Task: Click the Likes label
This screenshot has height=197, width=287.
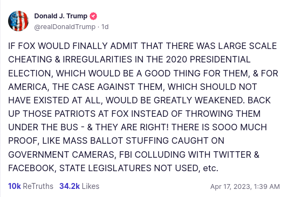Action: tap(91, 186)
